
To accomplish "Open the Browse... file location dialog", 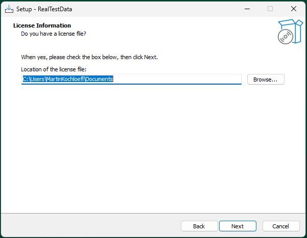I will (266, 80).
